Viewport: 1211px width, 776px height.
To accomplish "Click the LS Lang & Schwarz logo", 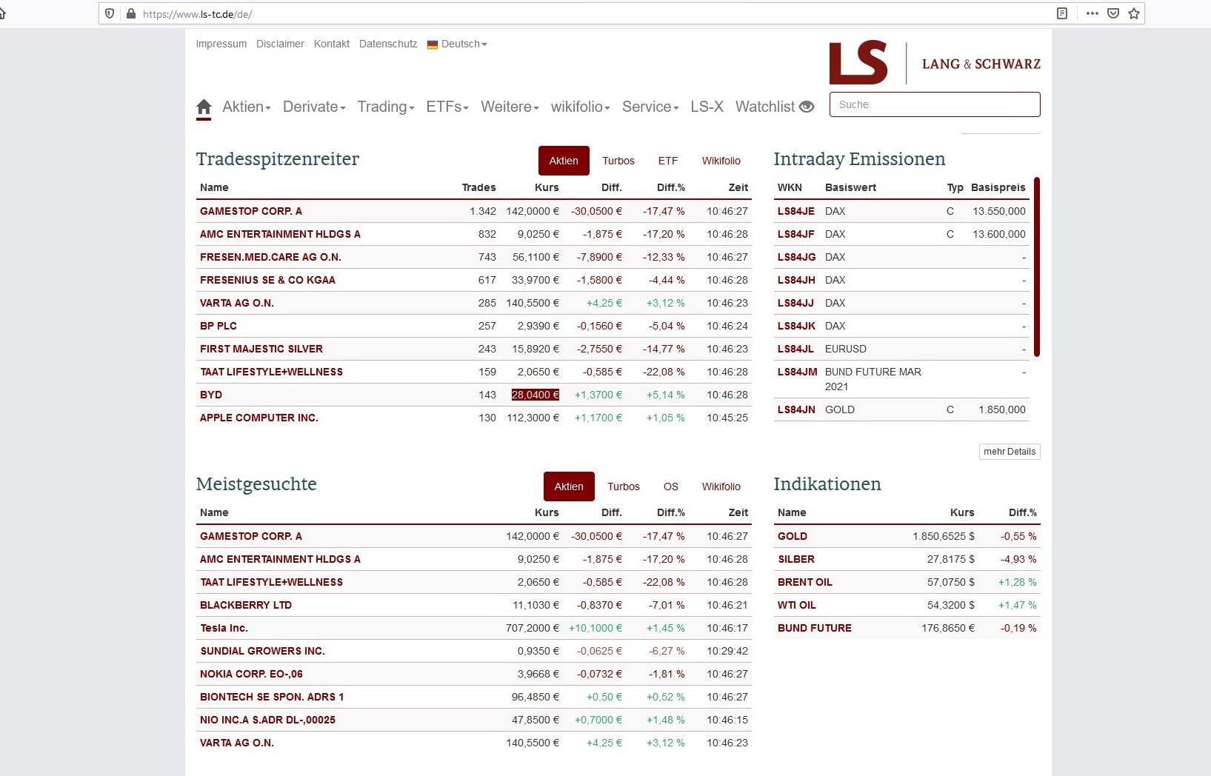I will (935, 63).
